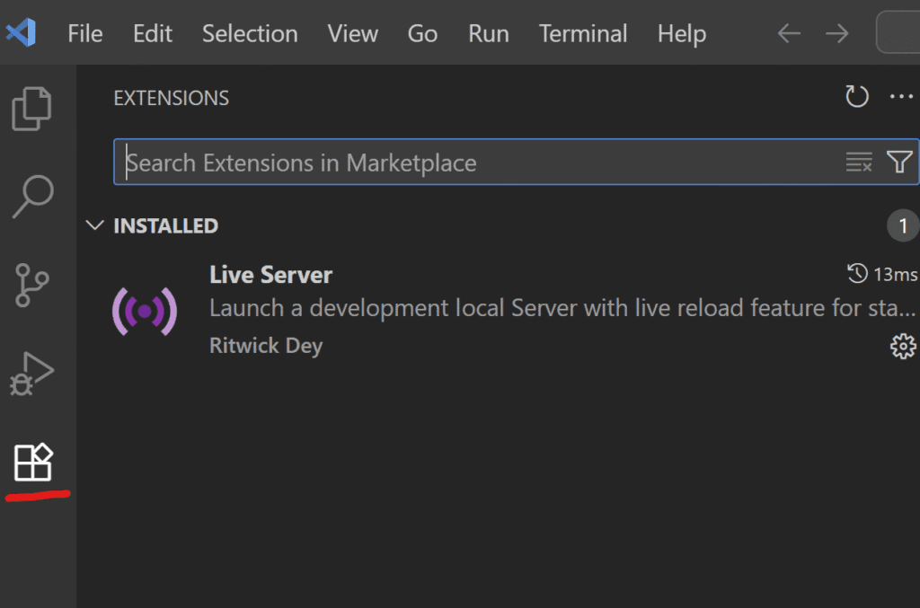Open Live Server manage gear menu
The image size is (920, 608).
(x=903, y=346)
